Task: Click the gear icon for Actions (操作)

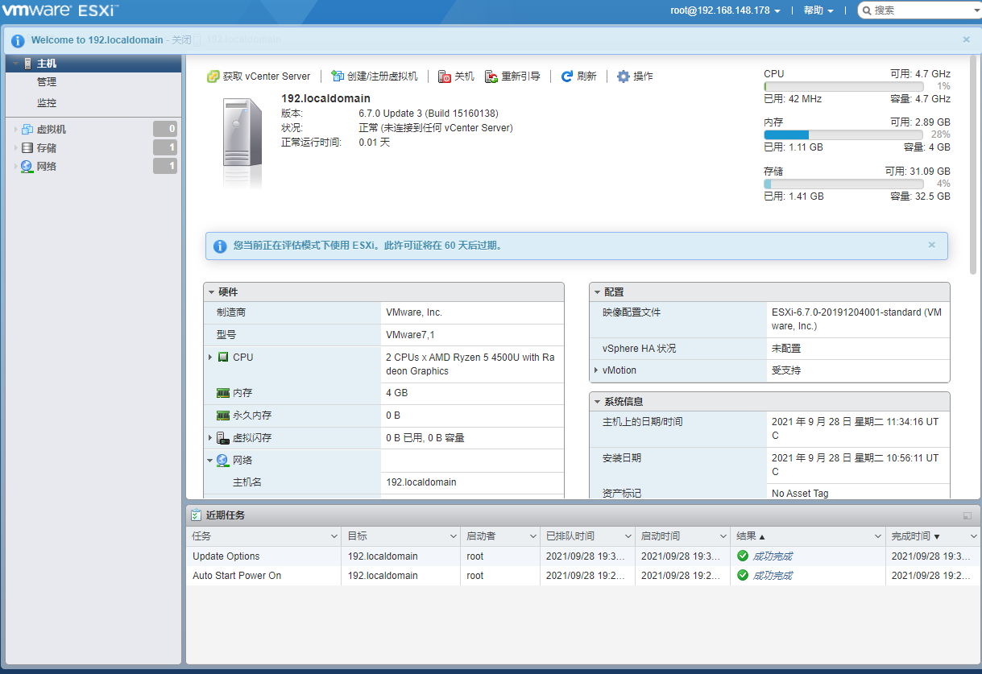Action: click(x=624, y=76)
